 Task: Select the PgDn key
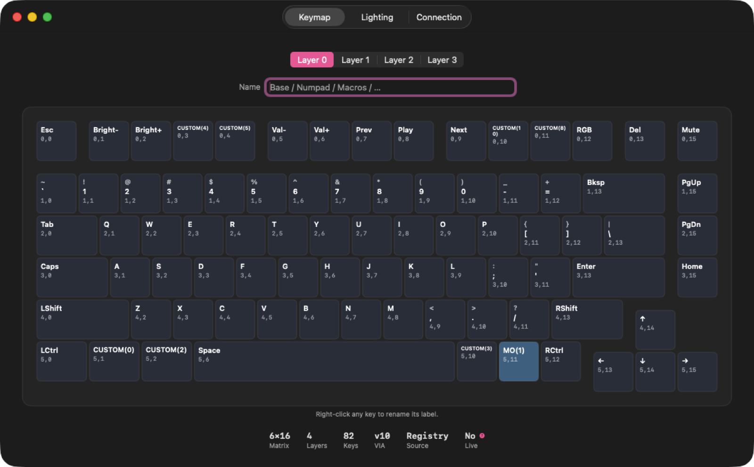click(x=697, y=235)
